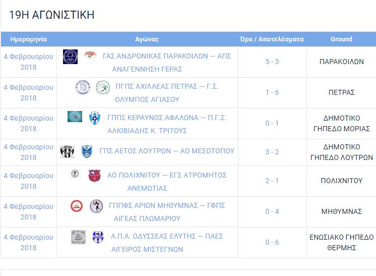Sort by the Ground column header

pos(341,39)
